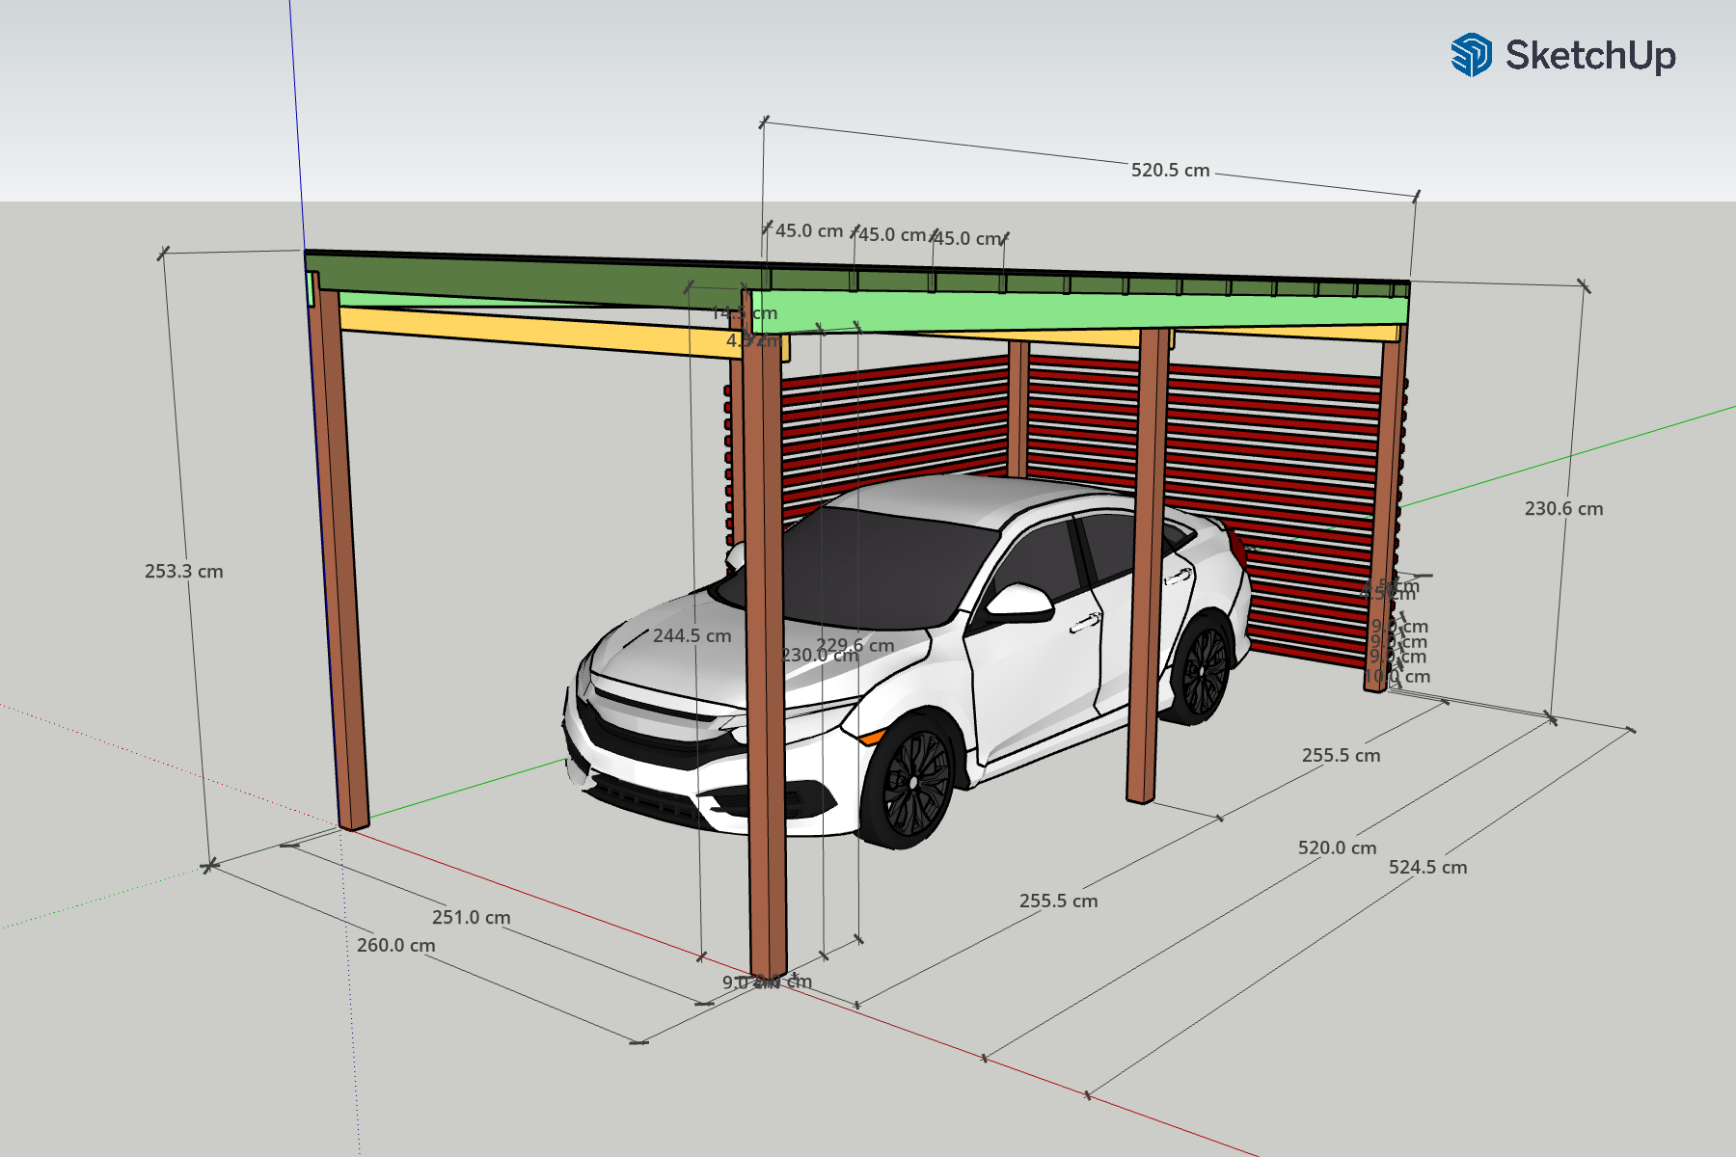Select the 520.5 cm roof dimension label
This screenshot has width=1736, height=1157.
click(1170, 171)
